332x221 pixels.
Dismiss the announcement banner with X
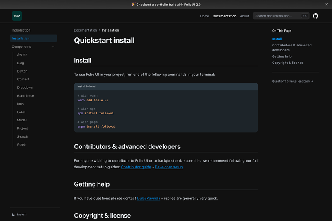pos(327,5)
